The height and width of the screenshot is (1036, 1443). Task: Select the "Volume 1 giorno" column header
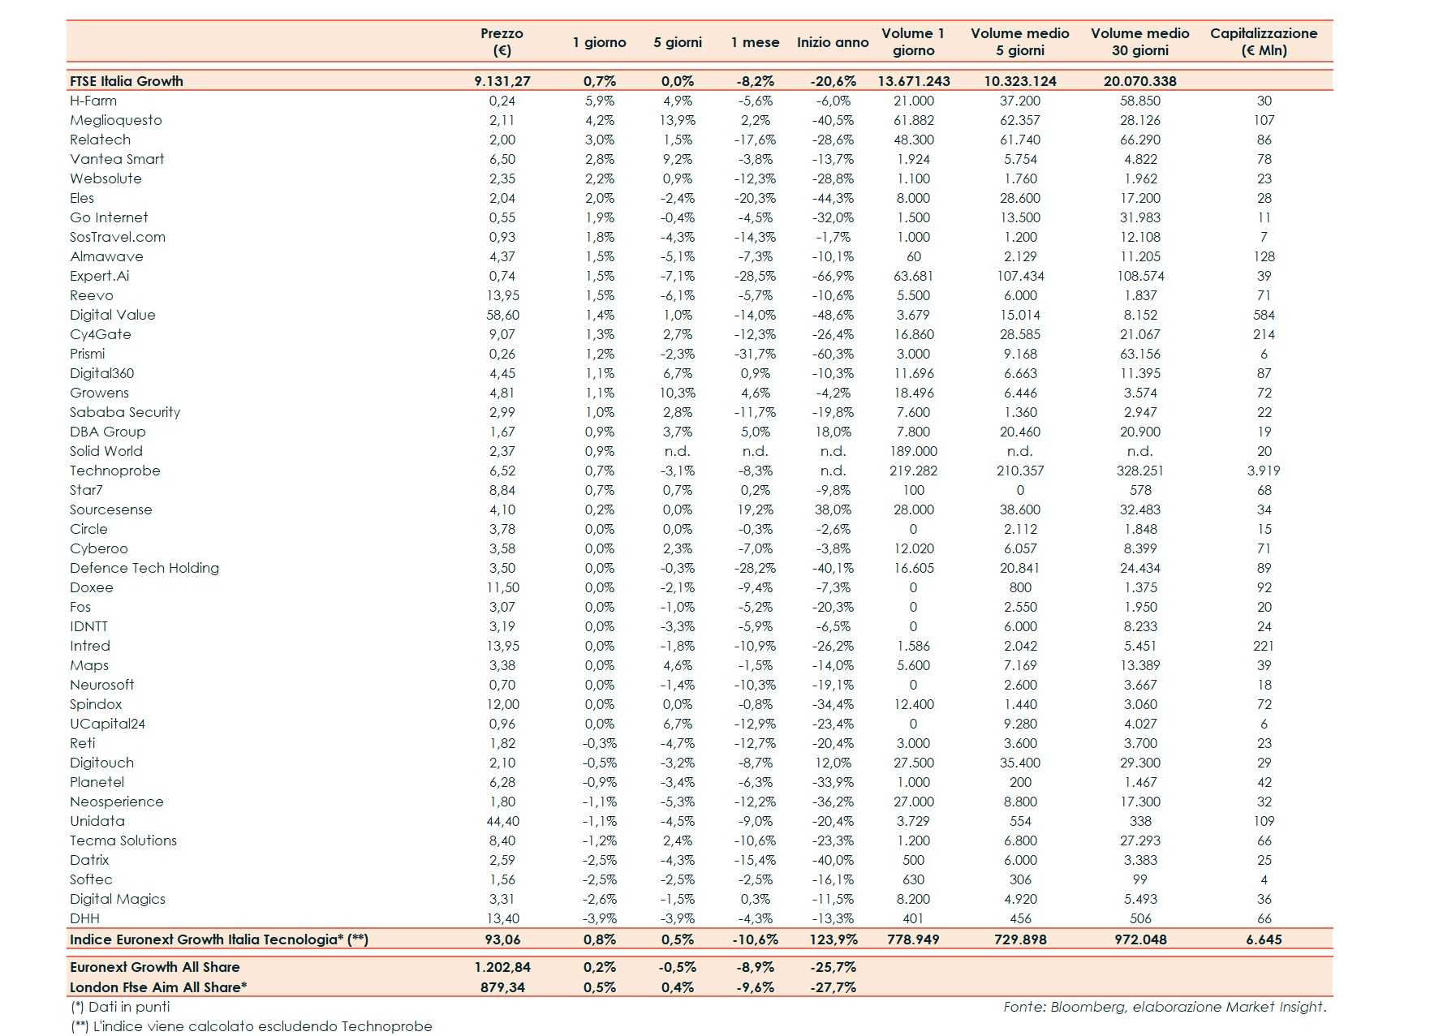913,41
